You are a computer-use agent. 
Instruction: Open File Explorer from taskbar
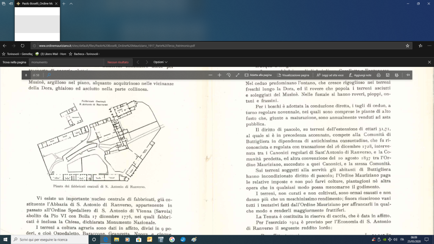tap(117, 240)
